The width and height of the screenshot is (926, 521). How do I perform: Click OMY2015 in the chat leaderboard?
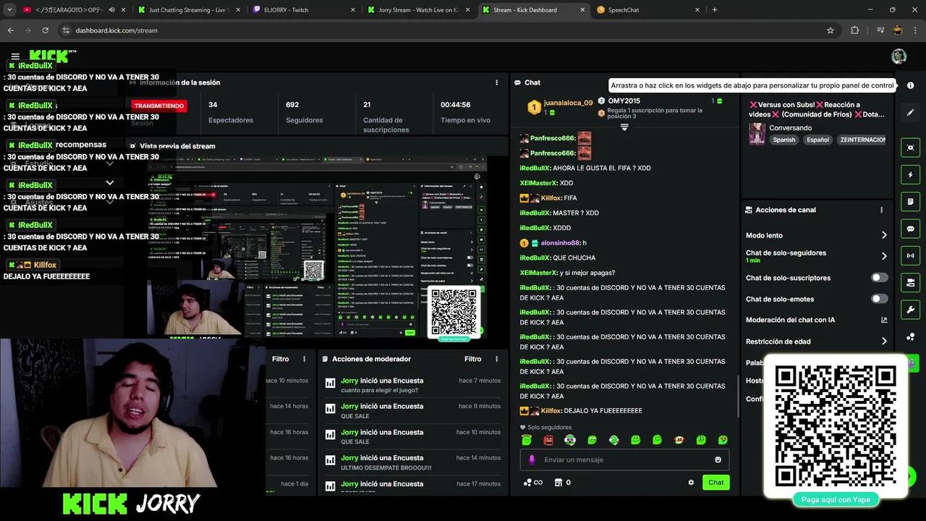624,101
